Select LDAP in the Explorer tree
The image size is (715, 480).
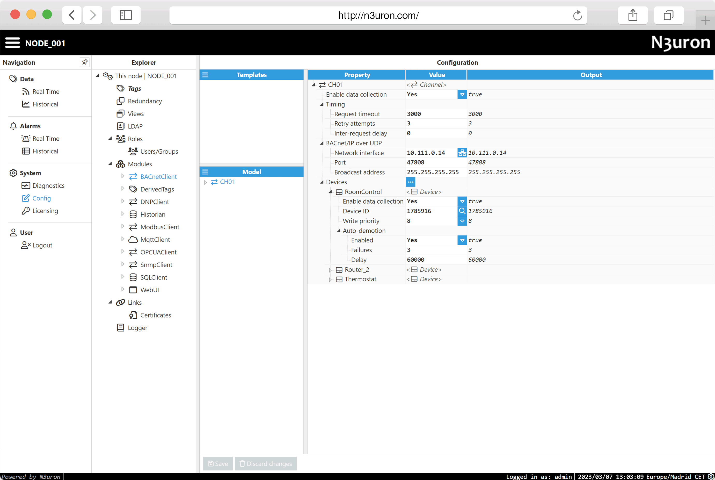[130, 126]
